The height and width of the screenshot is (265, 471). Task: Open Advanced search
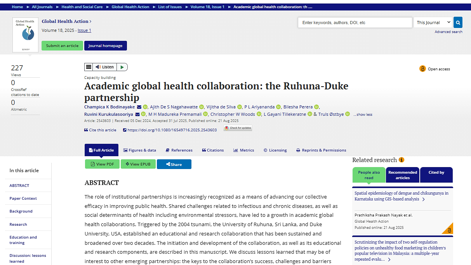[448, 31]
